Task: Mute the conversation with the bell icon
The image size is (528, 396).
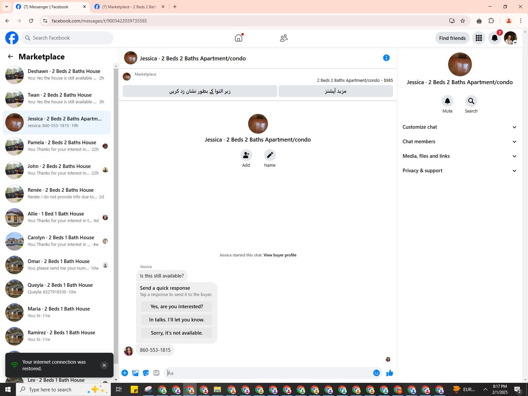Action: [x=447, y=101]
